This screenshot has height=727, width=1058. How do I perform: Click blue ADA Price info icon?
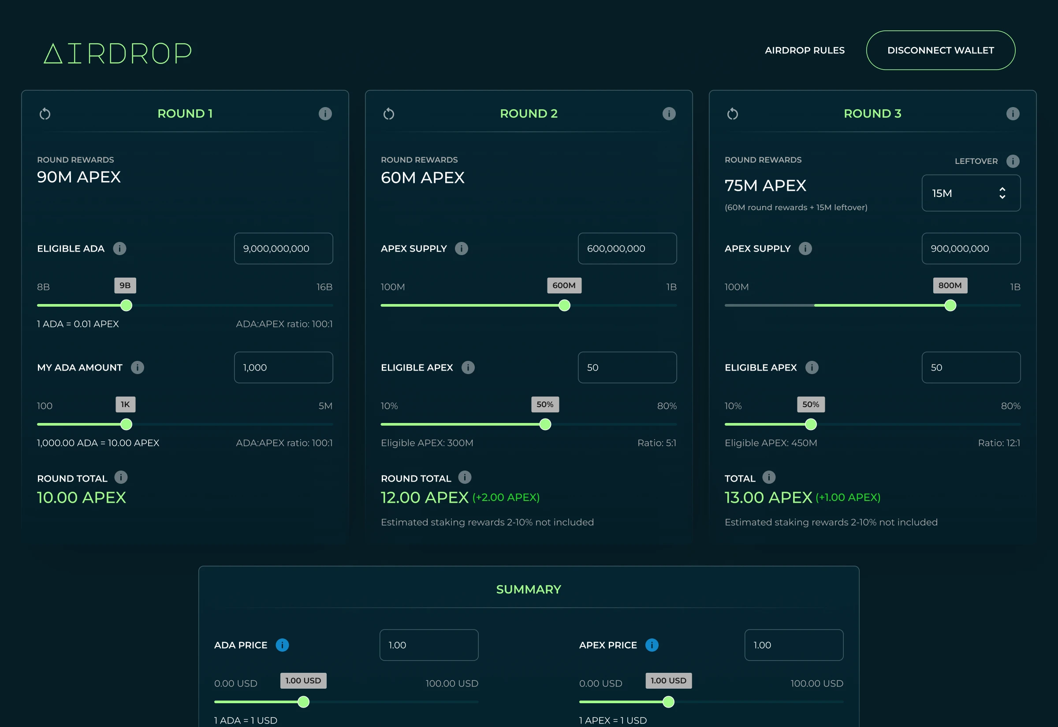[282, 645]
